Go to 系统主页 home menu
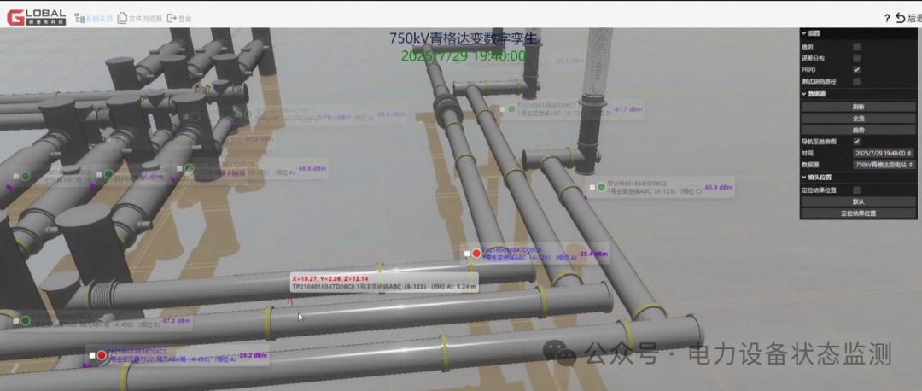Screen dimensions: 922x391 pyautogui.click(x=99, y=19)
